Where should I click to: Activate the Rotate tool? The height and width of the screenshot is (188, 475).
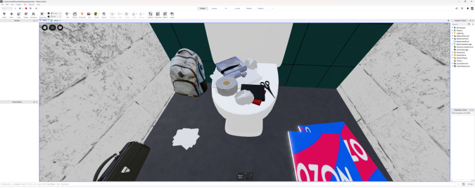(26, 15)
